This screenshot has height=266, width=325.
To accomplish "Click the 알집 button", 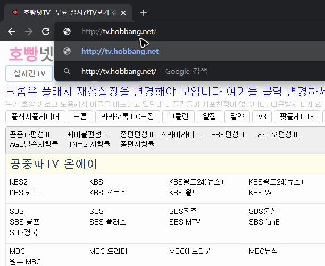I will (x=210, y=117).
